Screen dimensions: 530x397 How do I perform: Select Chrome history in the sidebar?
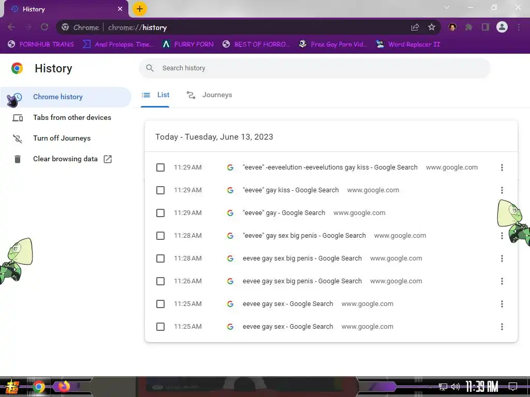66,97
